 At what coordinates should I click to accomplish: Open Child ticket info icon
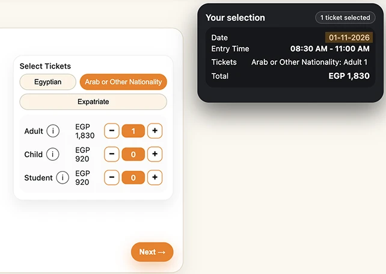point(52,154)
